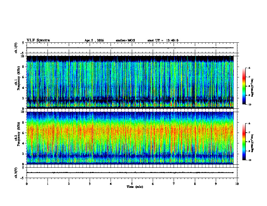Select the ch.1 "Frequency (kHz)" axis label

coord(19,78)
